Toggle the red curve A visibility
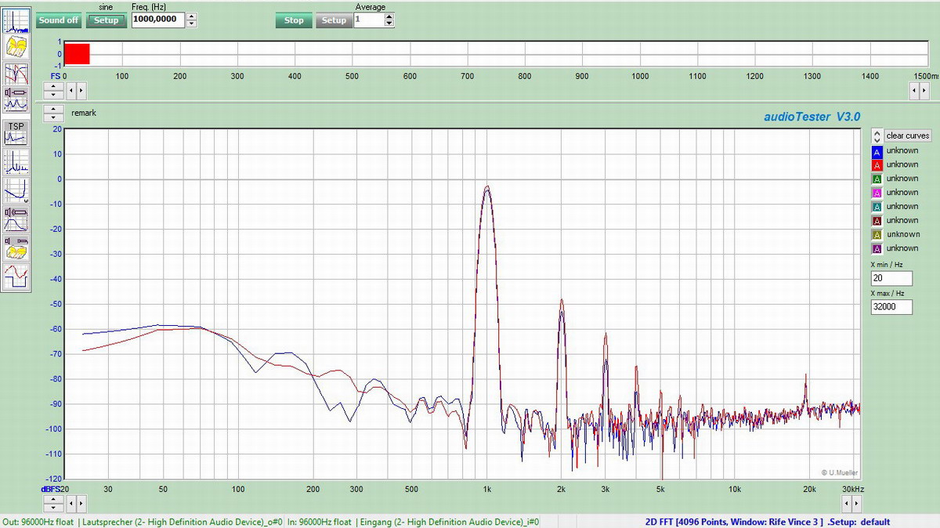940x528 pixels. pyautogui.click(x=877, y=165)
